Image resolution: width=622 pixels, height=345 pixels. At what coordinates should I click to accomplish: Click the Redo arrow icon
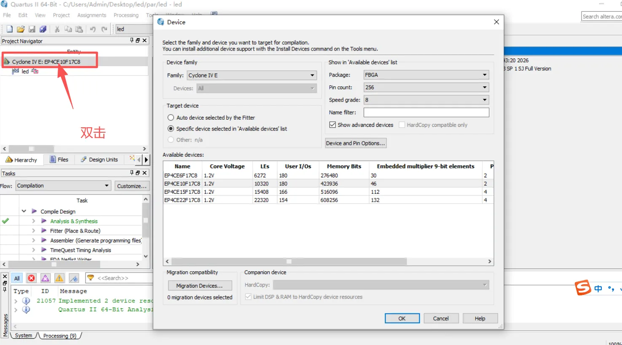click(104, 29)
